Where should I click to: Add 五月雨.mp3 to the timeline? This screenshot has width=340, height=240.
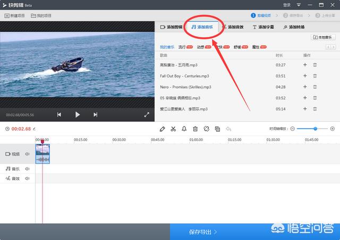point(305,65)
